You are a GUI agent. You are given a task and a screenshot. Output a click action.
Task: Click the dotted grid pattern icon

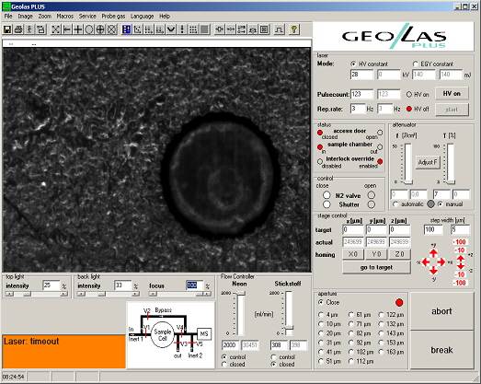193,29
